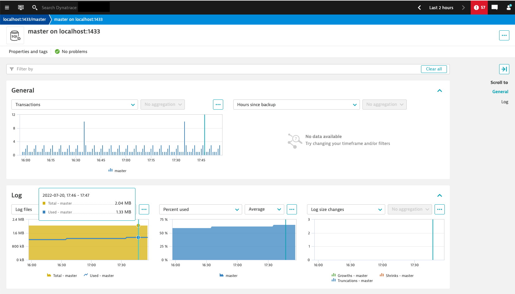
Task: Open the problems indicator showing 57
Action: pyautogui.click(x=479, y=7)
